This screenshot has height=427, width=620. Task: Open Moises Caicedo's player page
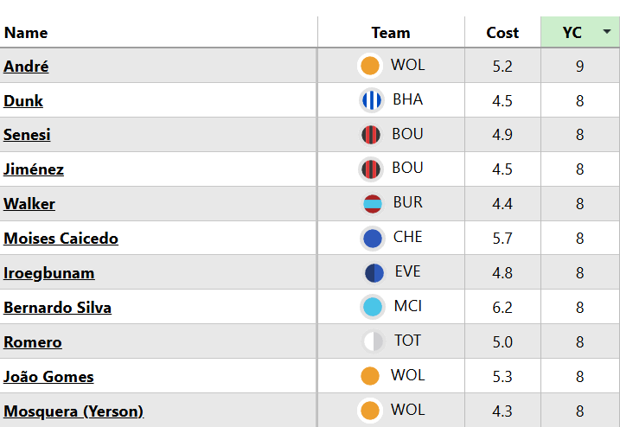click(x=61, y=239)
